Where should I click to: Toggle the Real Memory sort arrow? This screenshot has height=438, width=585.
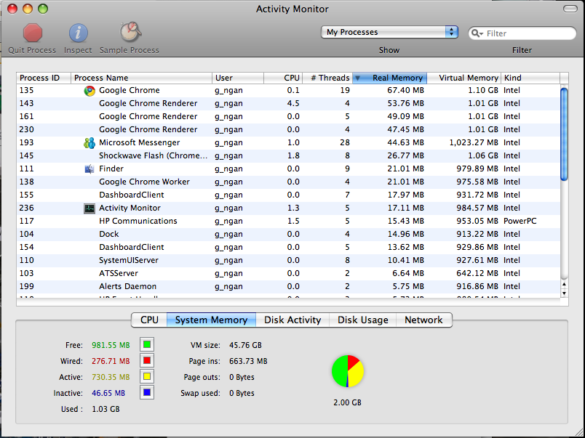pyautogui.click(x=357, y=78)
